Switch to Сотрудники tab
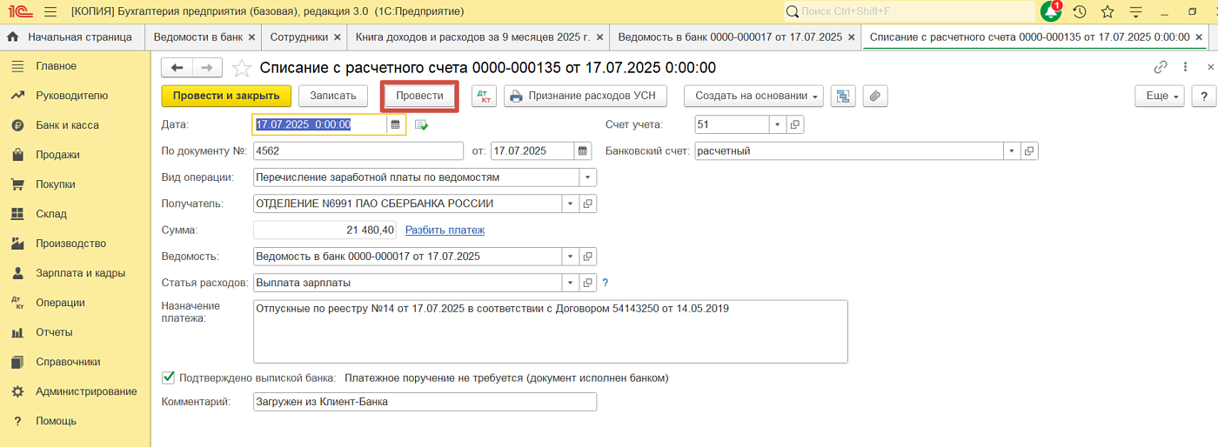 click(298, 37)
